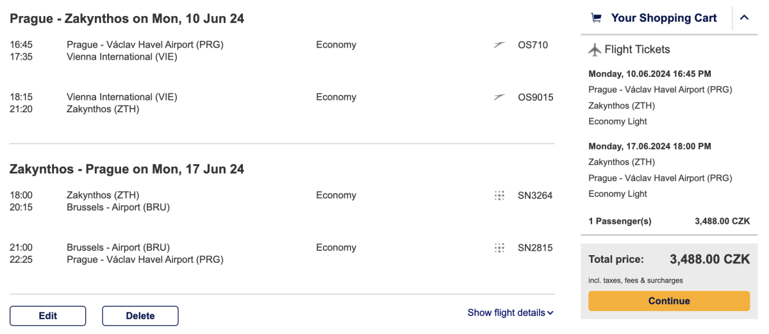
Task: Click the Brussels Airlines dots icon beside SN2815
Action: point(499,248)
